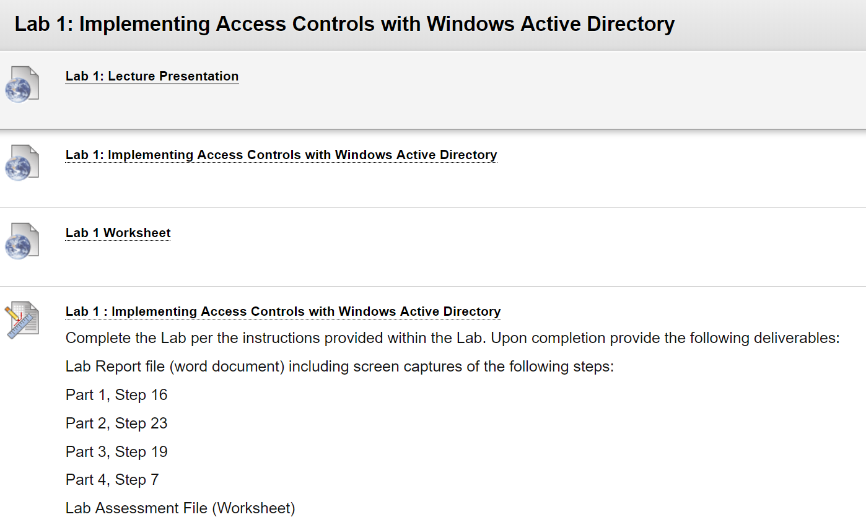Click the Lab Report file (word document) line

[339, 367]
